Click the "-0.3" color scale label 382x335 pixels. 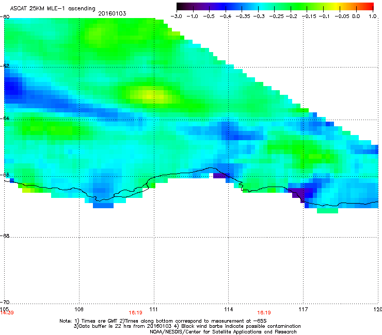259,16
